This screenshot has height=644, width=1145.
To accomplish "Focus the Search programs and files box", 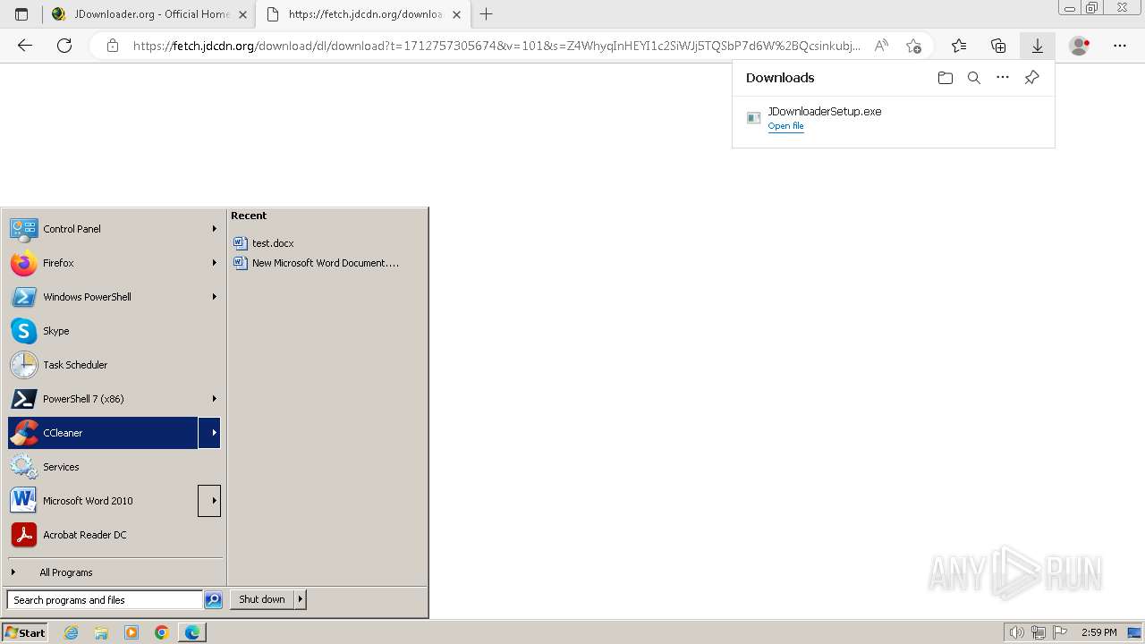I will click(x=105, y=600).
